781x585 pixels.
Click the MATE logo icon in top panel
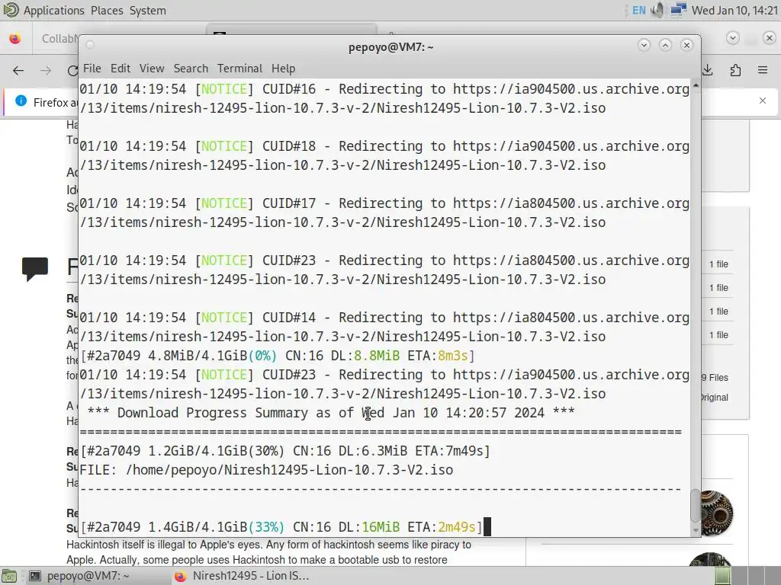coord(11,10)
